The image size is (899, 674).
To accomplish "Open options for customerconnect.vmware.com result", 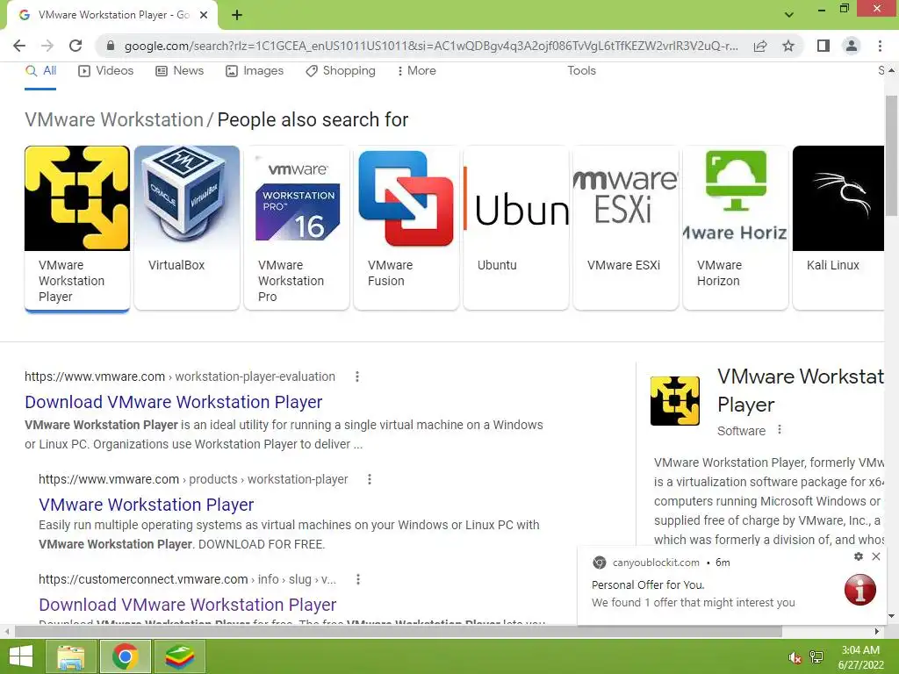I will tap(358, 579).
